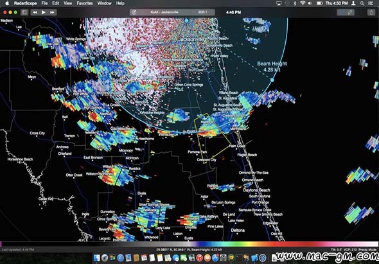Click the 4:46 PM scan time

(x=233, y=12)
